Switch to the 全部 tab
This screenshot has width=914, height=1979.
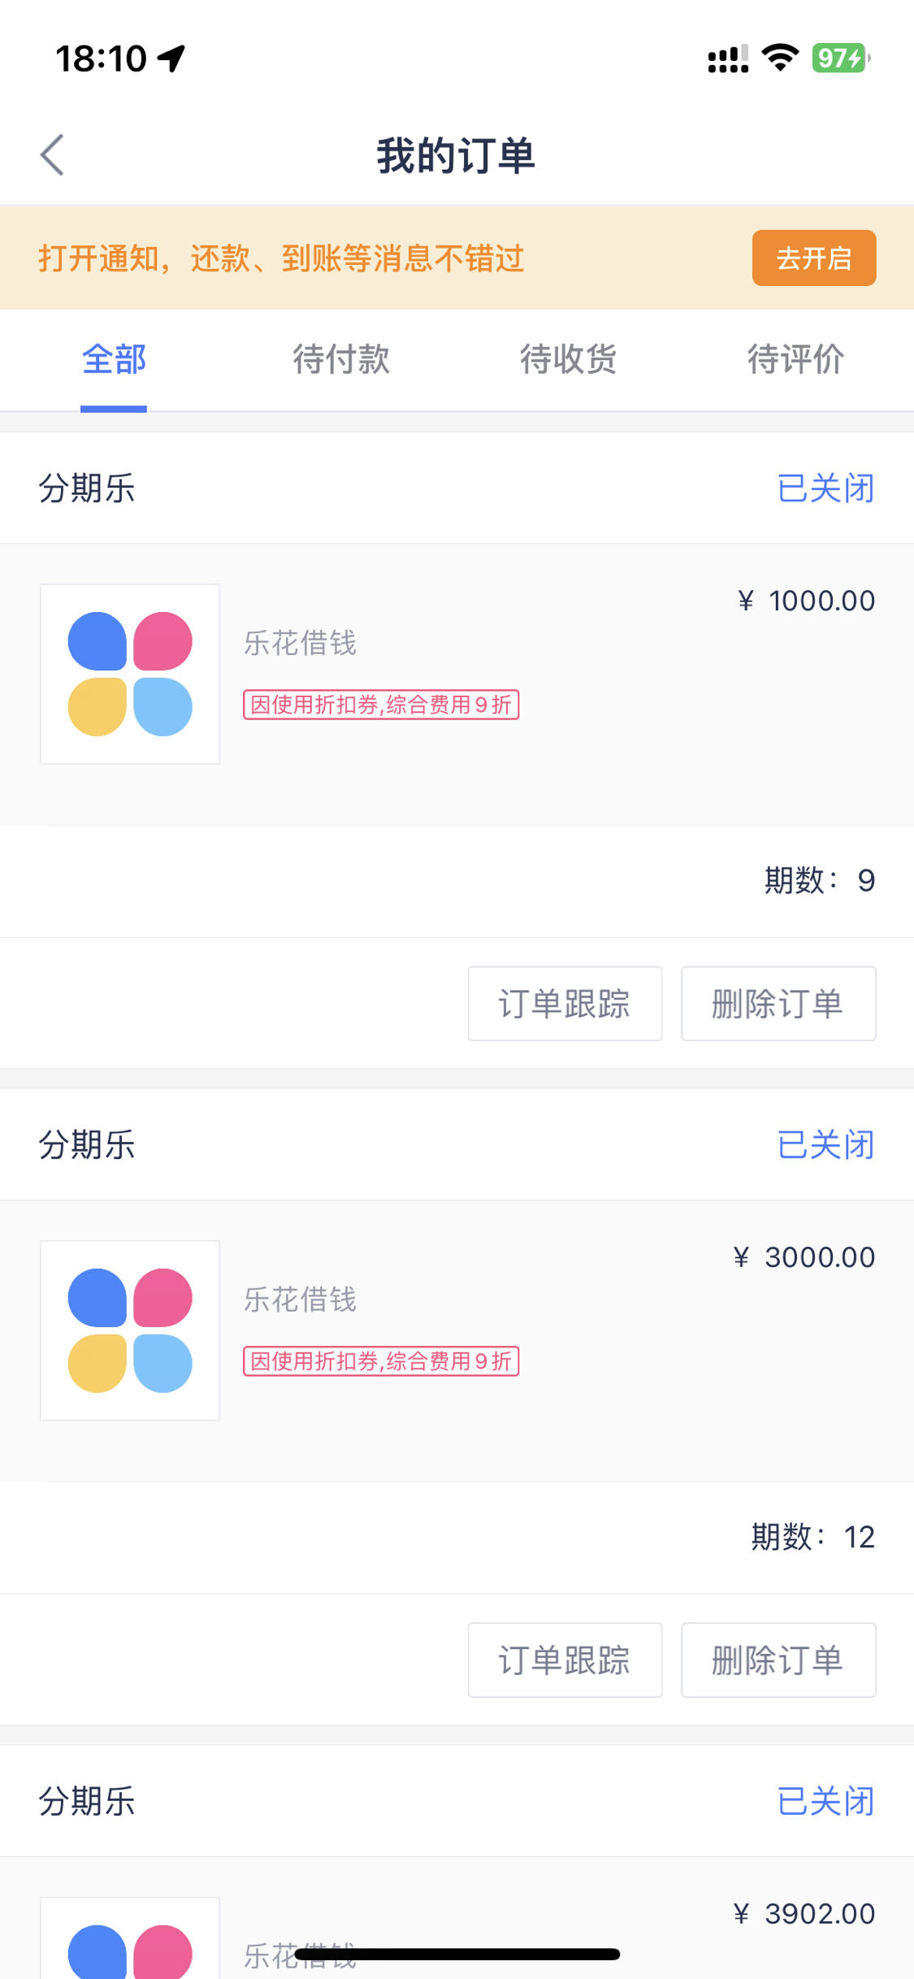pos(114,359)
